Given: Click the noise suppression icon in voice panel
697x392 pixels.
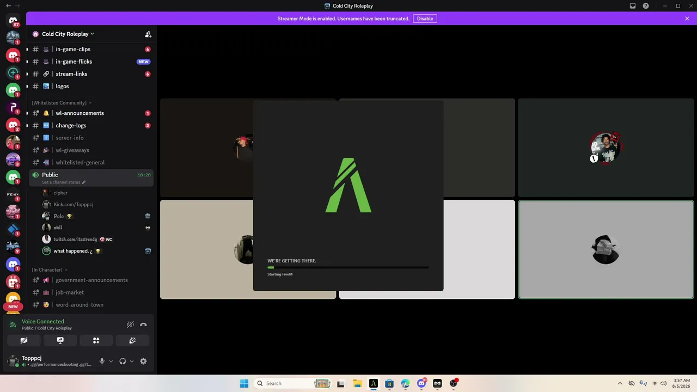Looking at the screenshot, I should [130, 324].
